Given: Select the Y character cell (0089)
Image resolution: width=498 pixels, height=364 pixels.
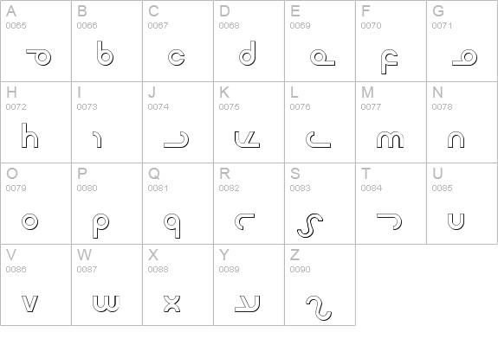Looking at the screenshot, I should 249,284.
